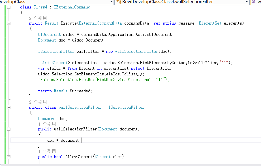Click the purple member icon in navigation bar

253,2
